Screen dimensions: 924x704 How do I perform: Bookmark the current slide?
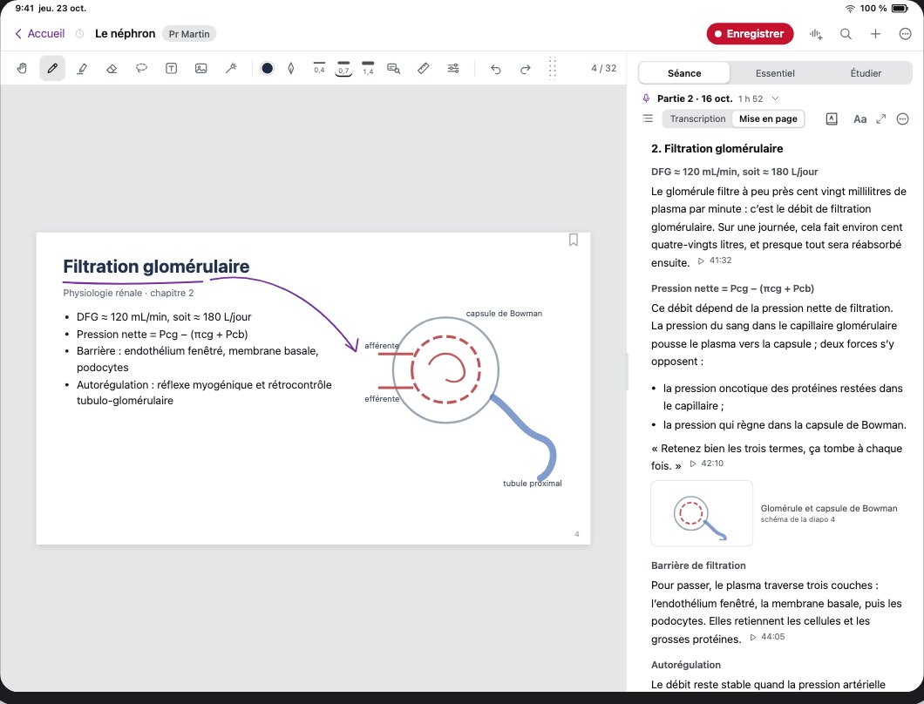tap(574, 240)
